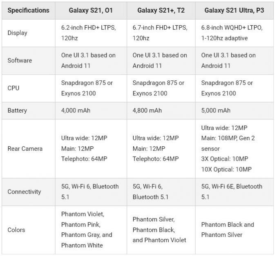Viewport: 275px width, 256px height.
Task: Select the Software row label
Action: (20, 61)
